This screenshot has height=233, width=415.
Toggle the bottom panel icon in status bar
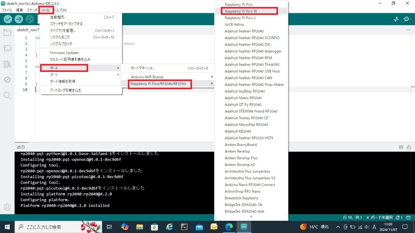[x=409, y=217]
